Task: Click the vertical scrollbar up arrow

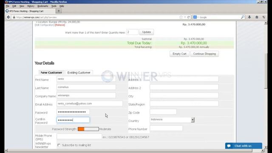Action: 266,23
